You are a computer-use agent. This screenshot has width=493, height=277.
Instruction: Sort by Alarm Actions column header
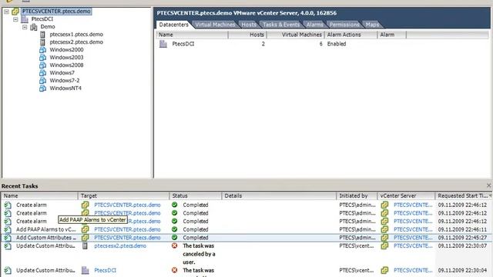tap(351, 35)
